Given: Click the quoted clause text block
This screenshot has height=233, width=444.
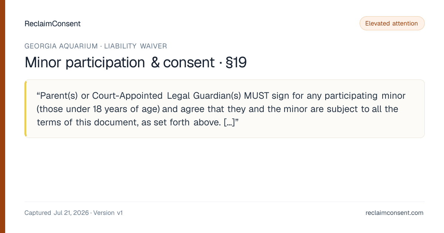Looking at the screenshot, I should pos(224,109).
